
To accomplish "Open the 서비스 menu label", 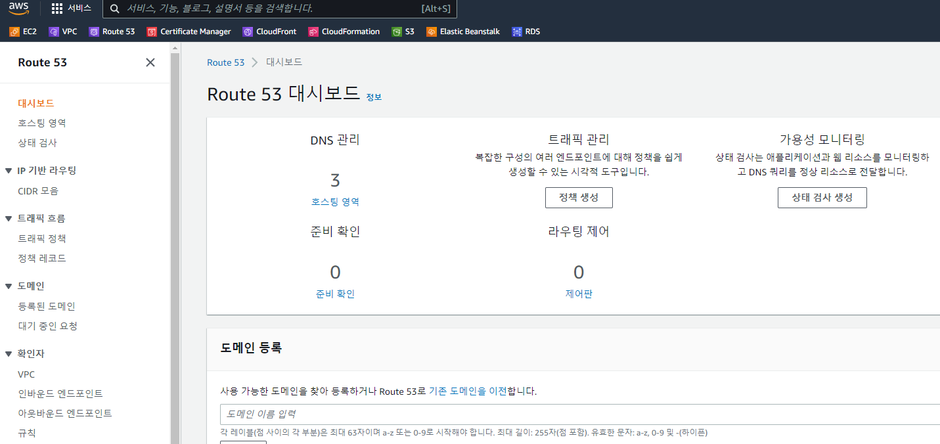I will (x=79, y=9).
